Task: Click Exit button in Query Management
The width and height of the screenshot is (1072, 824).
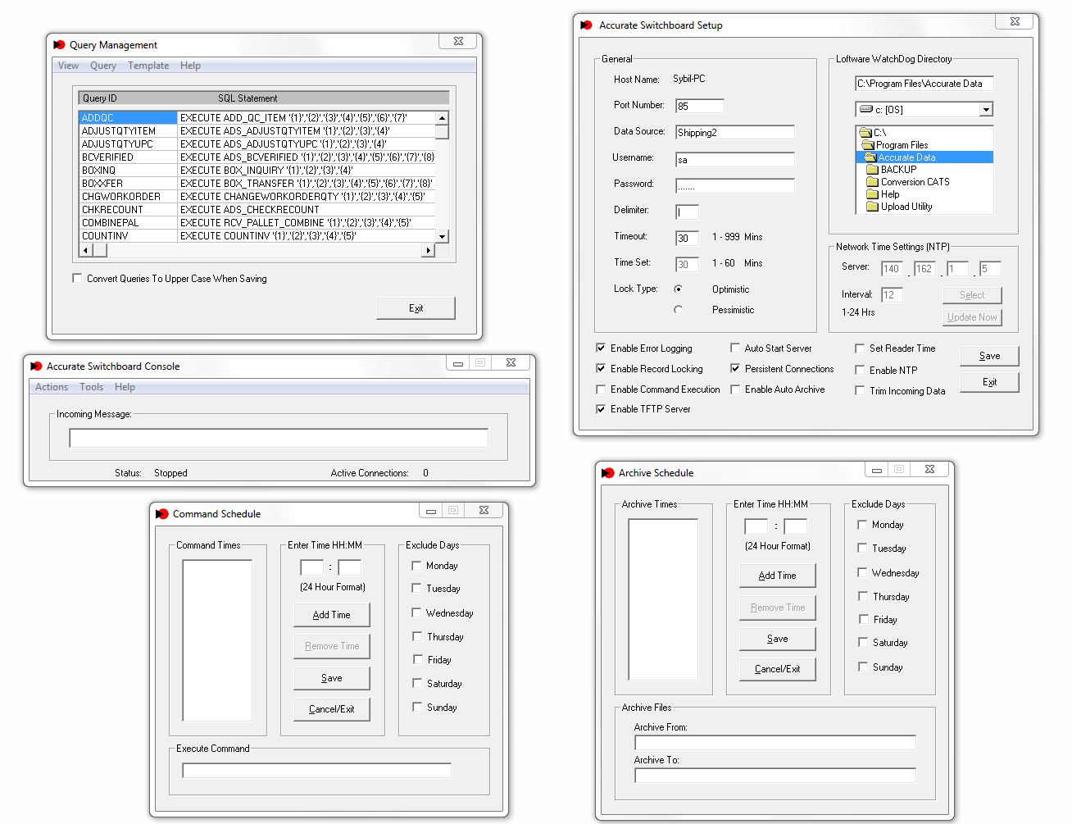Action: pyautogui.click(x=416, y=308)
